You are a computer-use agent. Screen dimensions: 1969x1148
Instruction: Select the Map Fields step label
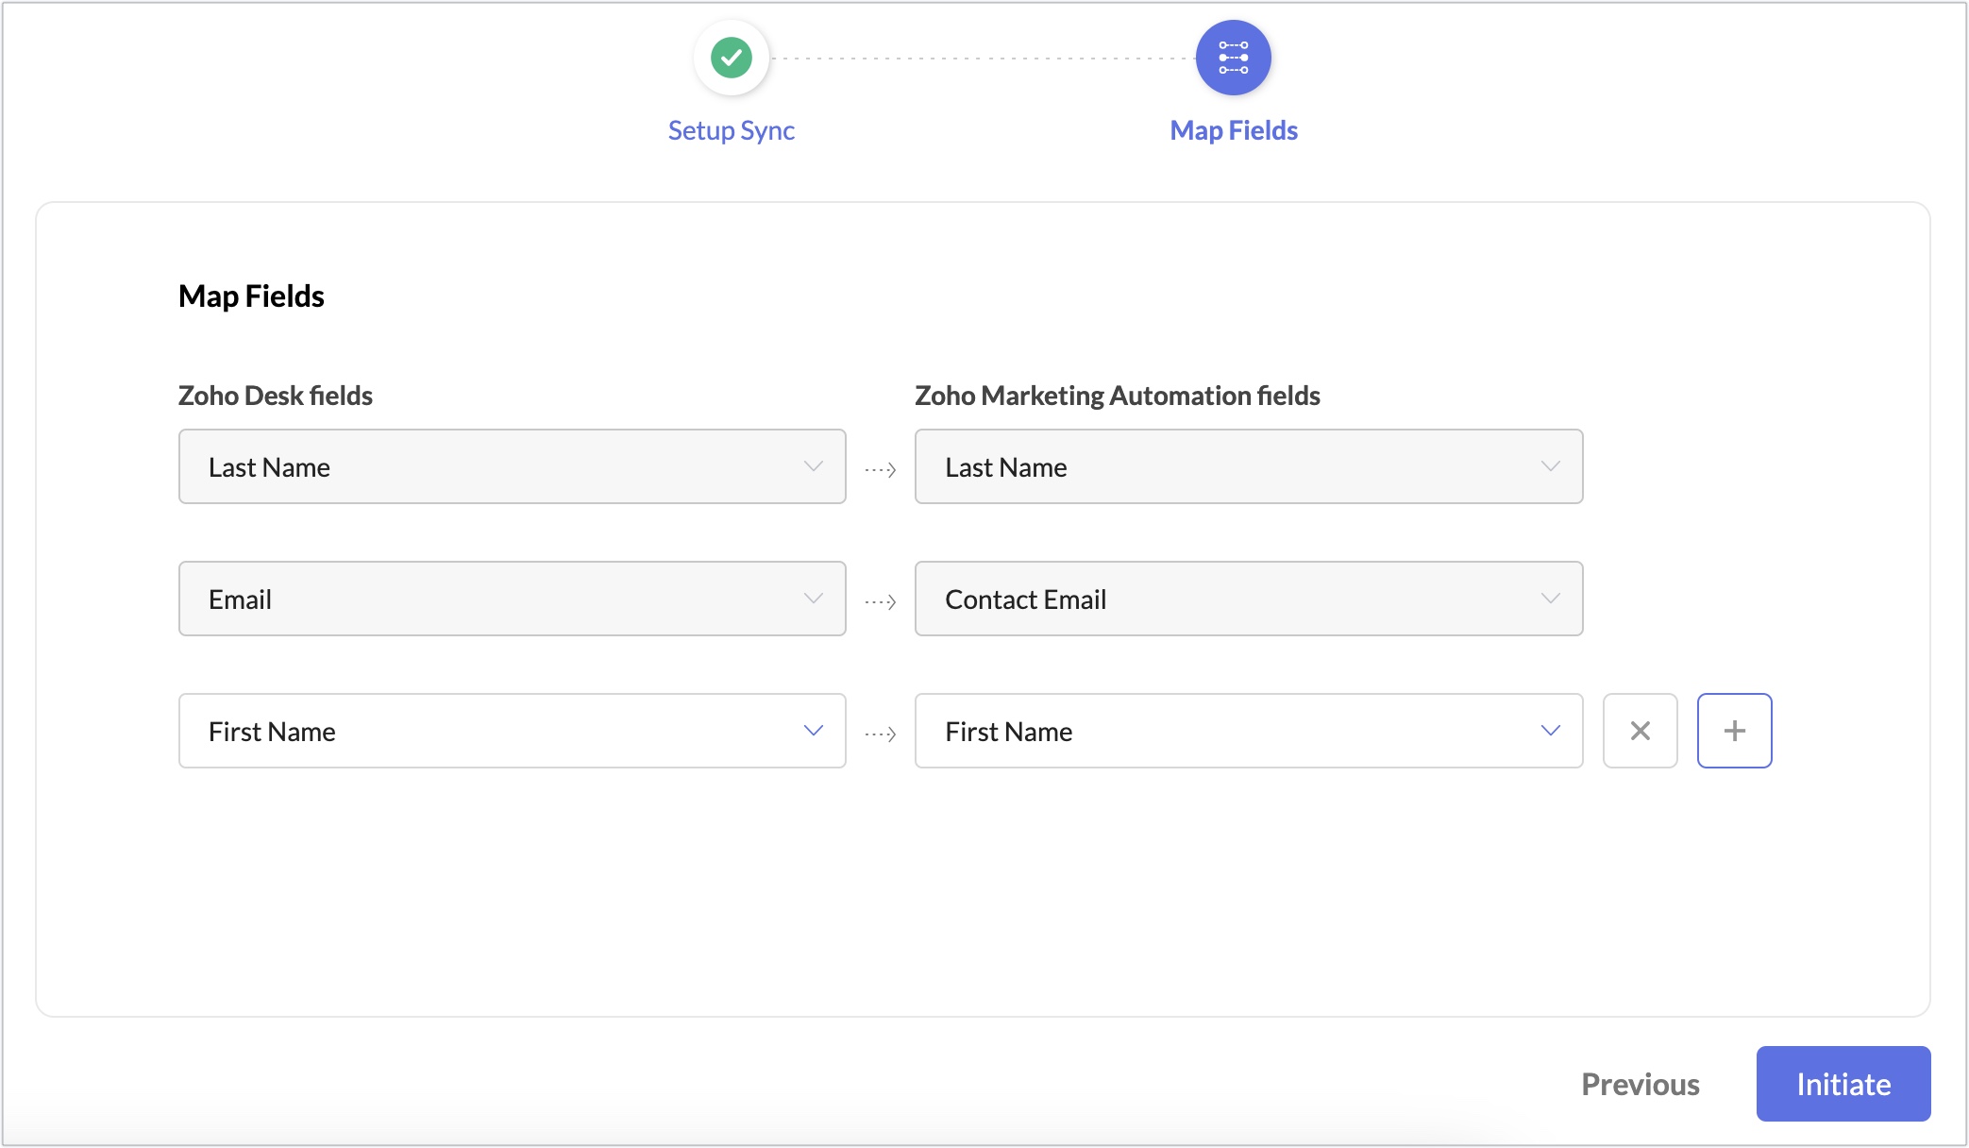[1234, 130]
